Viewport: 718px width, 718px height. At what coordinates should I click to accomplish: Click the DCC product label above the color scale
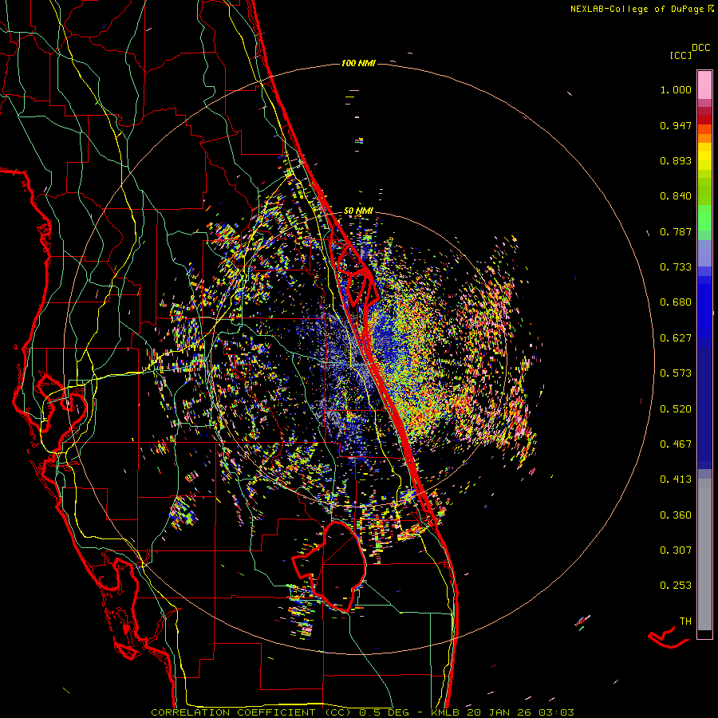click(700, 48)
